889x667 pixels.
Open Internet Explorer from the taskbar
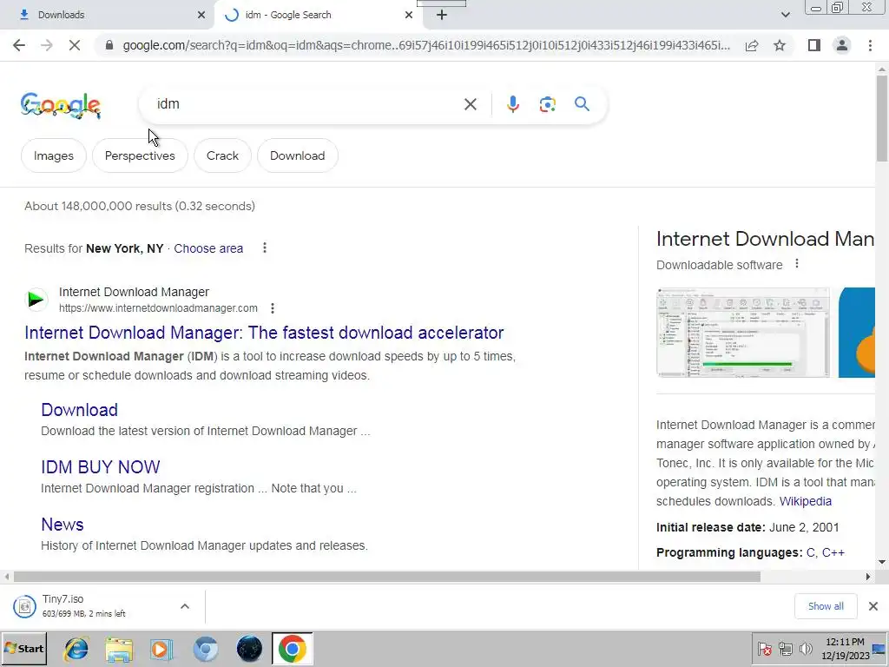click(x=76, y=649)
